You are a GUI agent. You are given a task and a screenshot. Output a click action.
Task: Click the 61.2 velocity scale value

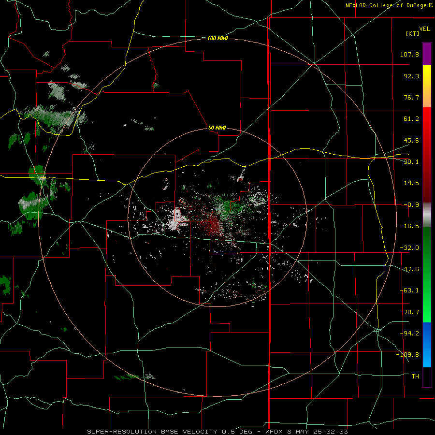click(411, 119)
